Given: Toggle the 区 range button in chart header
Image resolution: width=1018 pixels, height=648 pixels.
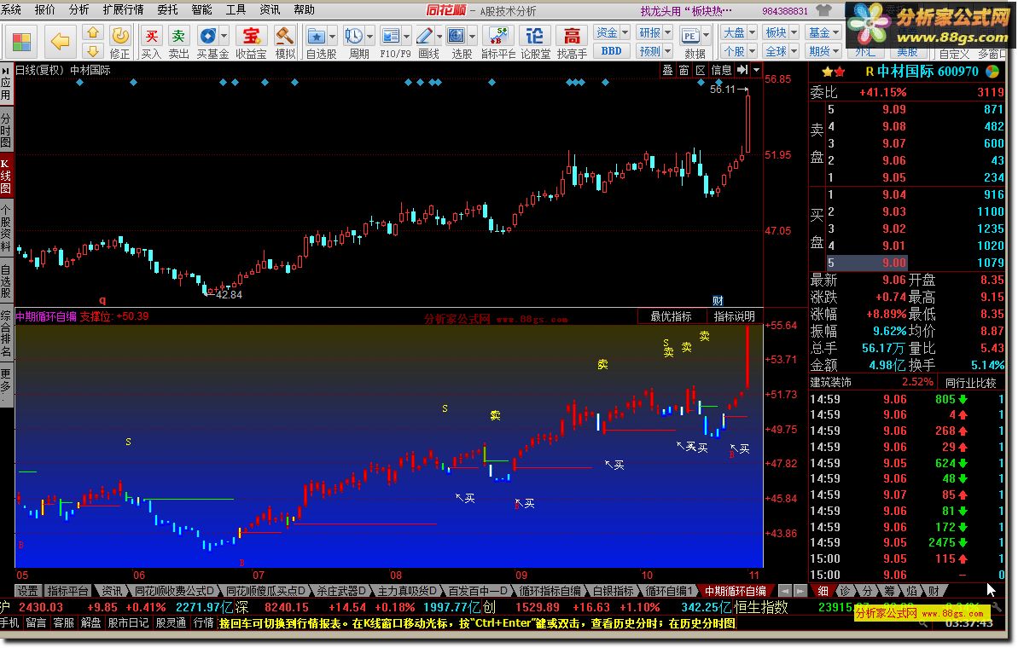Looking at the screenshot, I should point(701,70).
